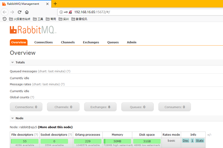This screenshot has height=148, width=223.
Task: Open the Exchanges tab
Action: point(91,43)
